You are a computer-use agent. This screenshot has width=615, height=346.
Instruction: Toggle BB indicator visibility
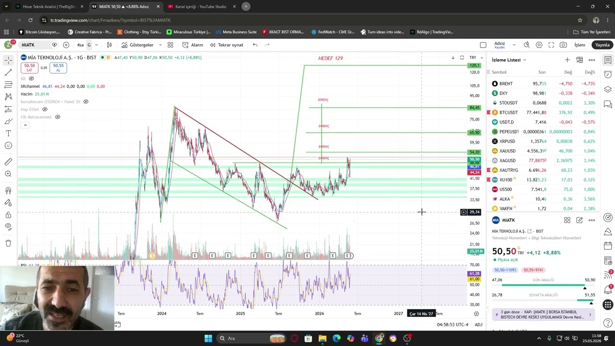32,78
